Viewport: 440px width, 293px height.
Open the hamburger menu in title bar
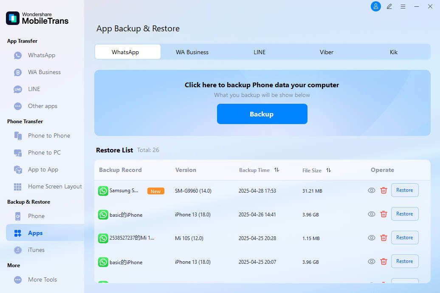403,6
